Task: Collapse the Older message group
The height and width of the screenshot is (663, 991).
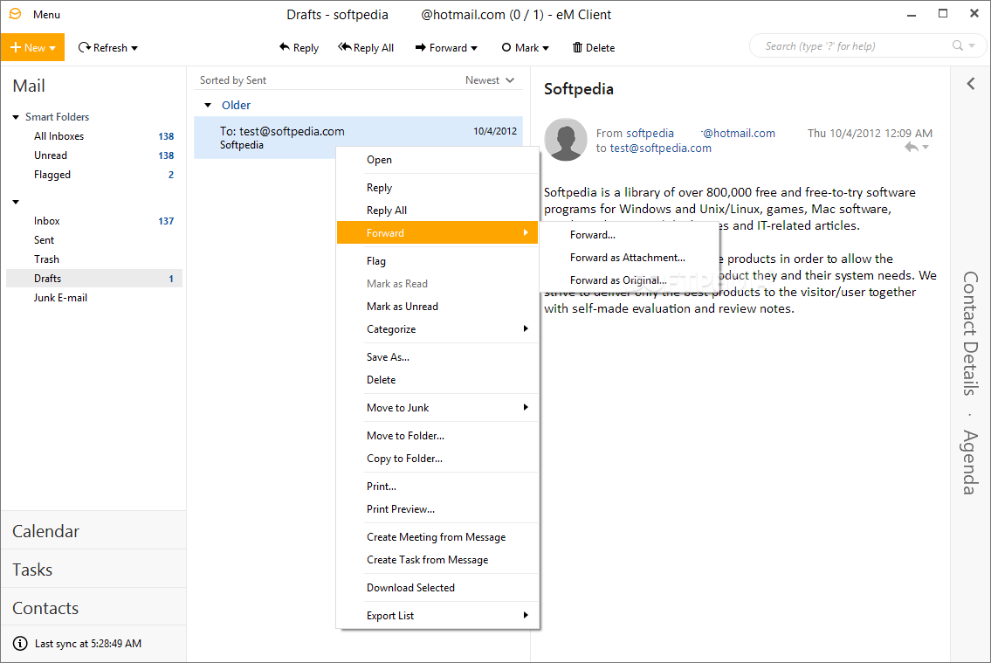Action: 207,105
